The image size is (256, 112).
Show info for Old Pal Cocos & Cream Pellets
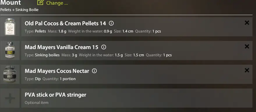[x=111, y=24]
